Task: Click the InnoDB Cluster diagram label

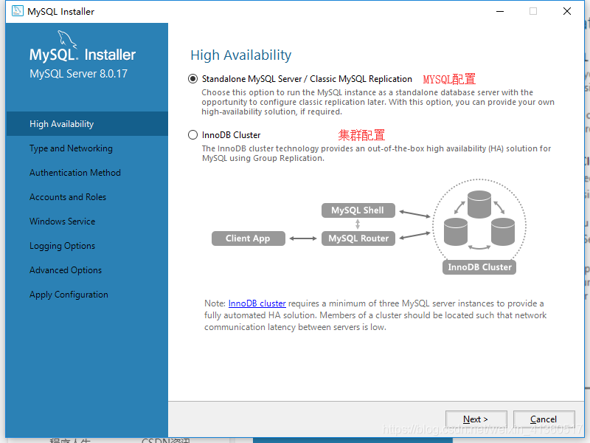Action: pos(479,267)
